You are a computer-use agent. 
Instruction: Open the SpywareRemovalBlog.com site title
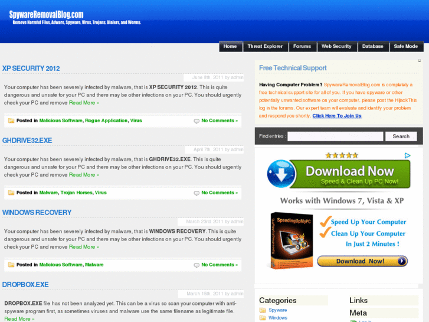pos(46,15)
